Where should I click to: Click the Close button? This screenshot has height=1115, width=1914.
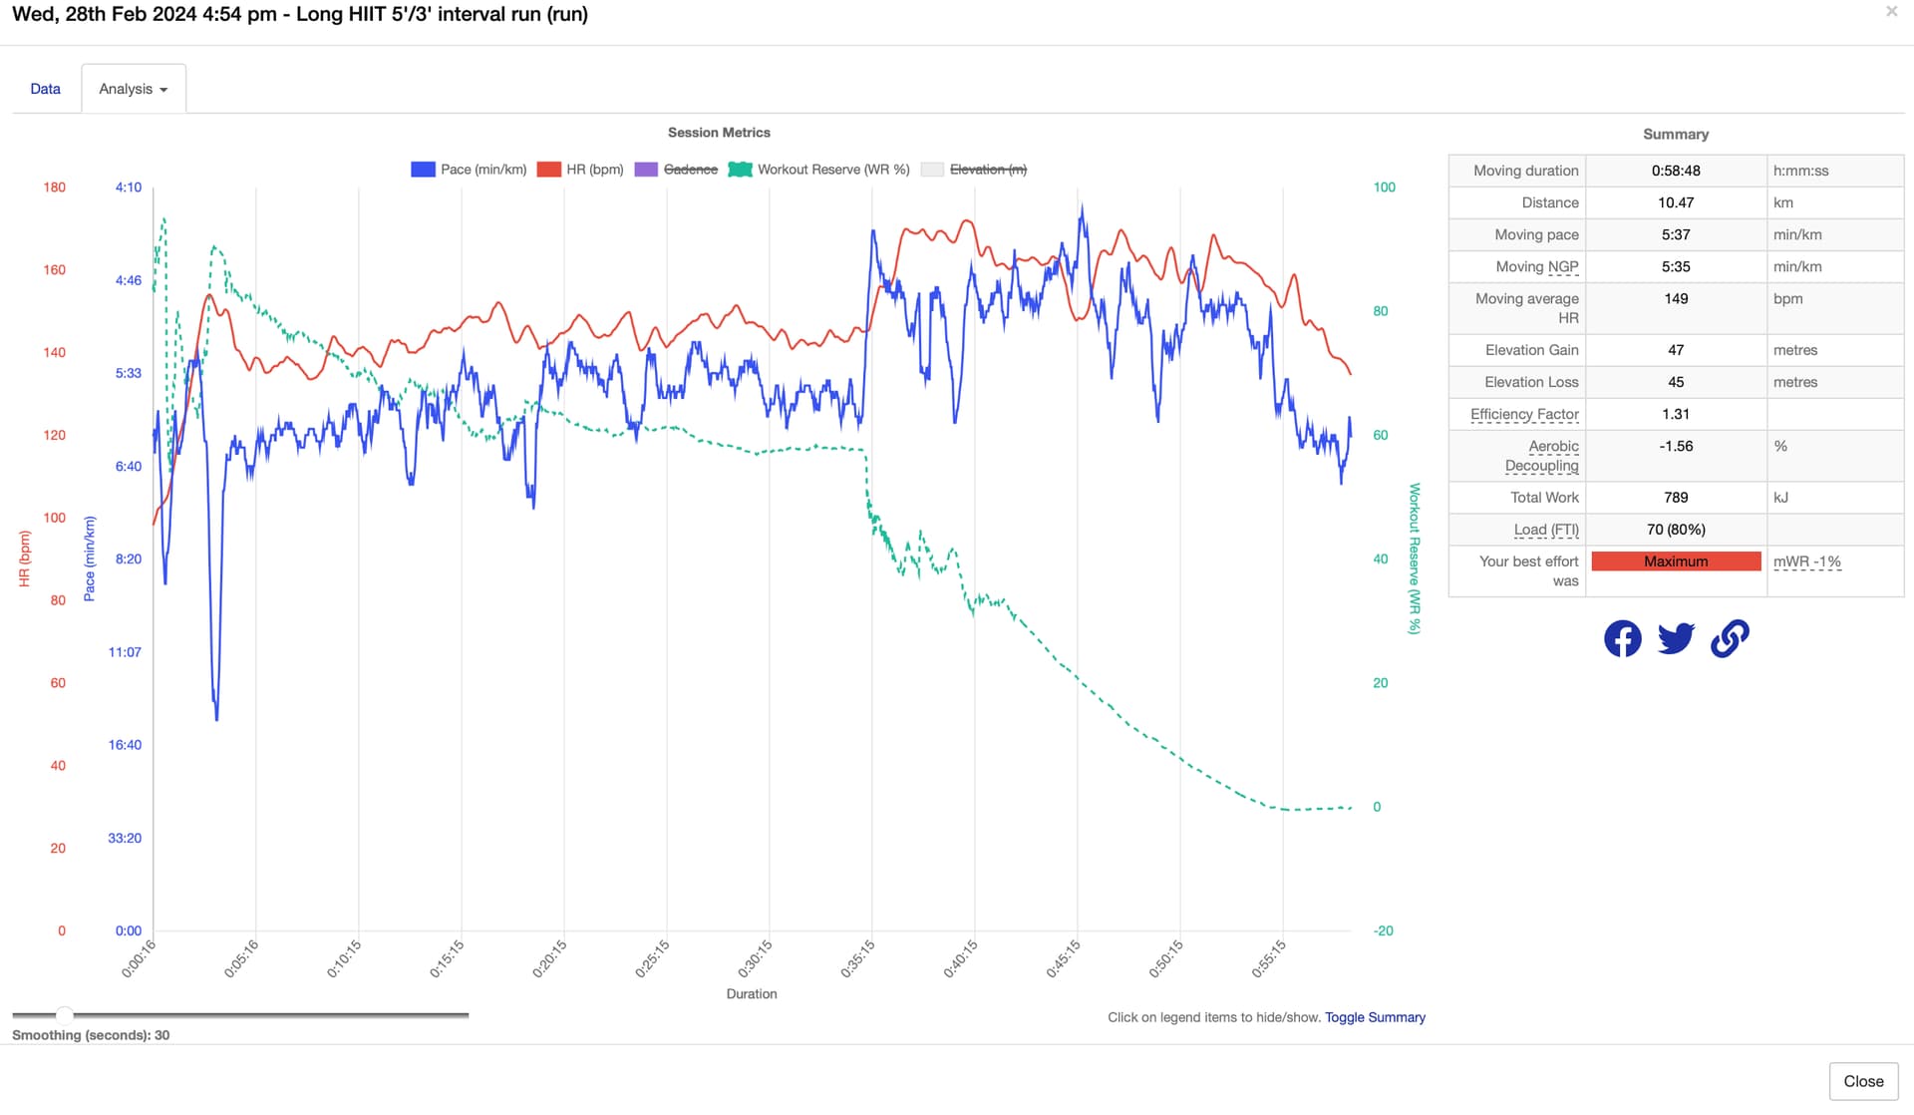tap(1863, 1081)
